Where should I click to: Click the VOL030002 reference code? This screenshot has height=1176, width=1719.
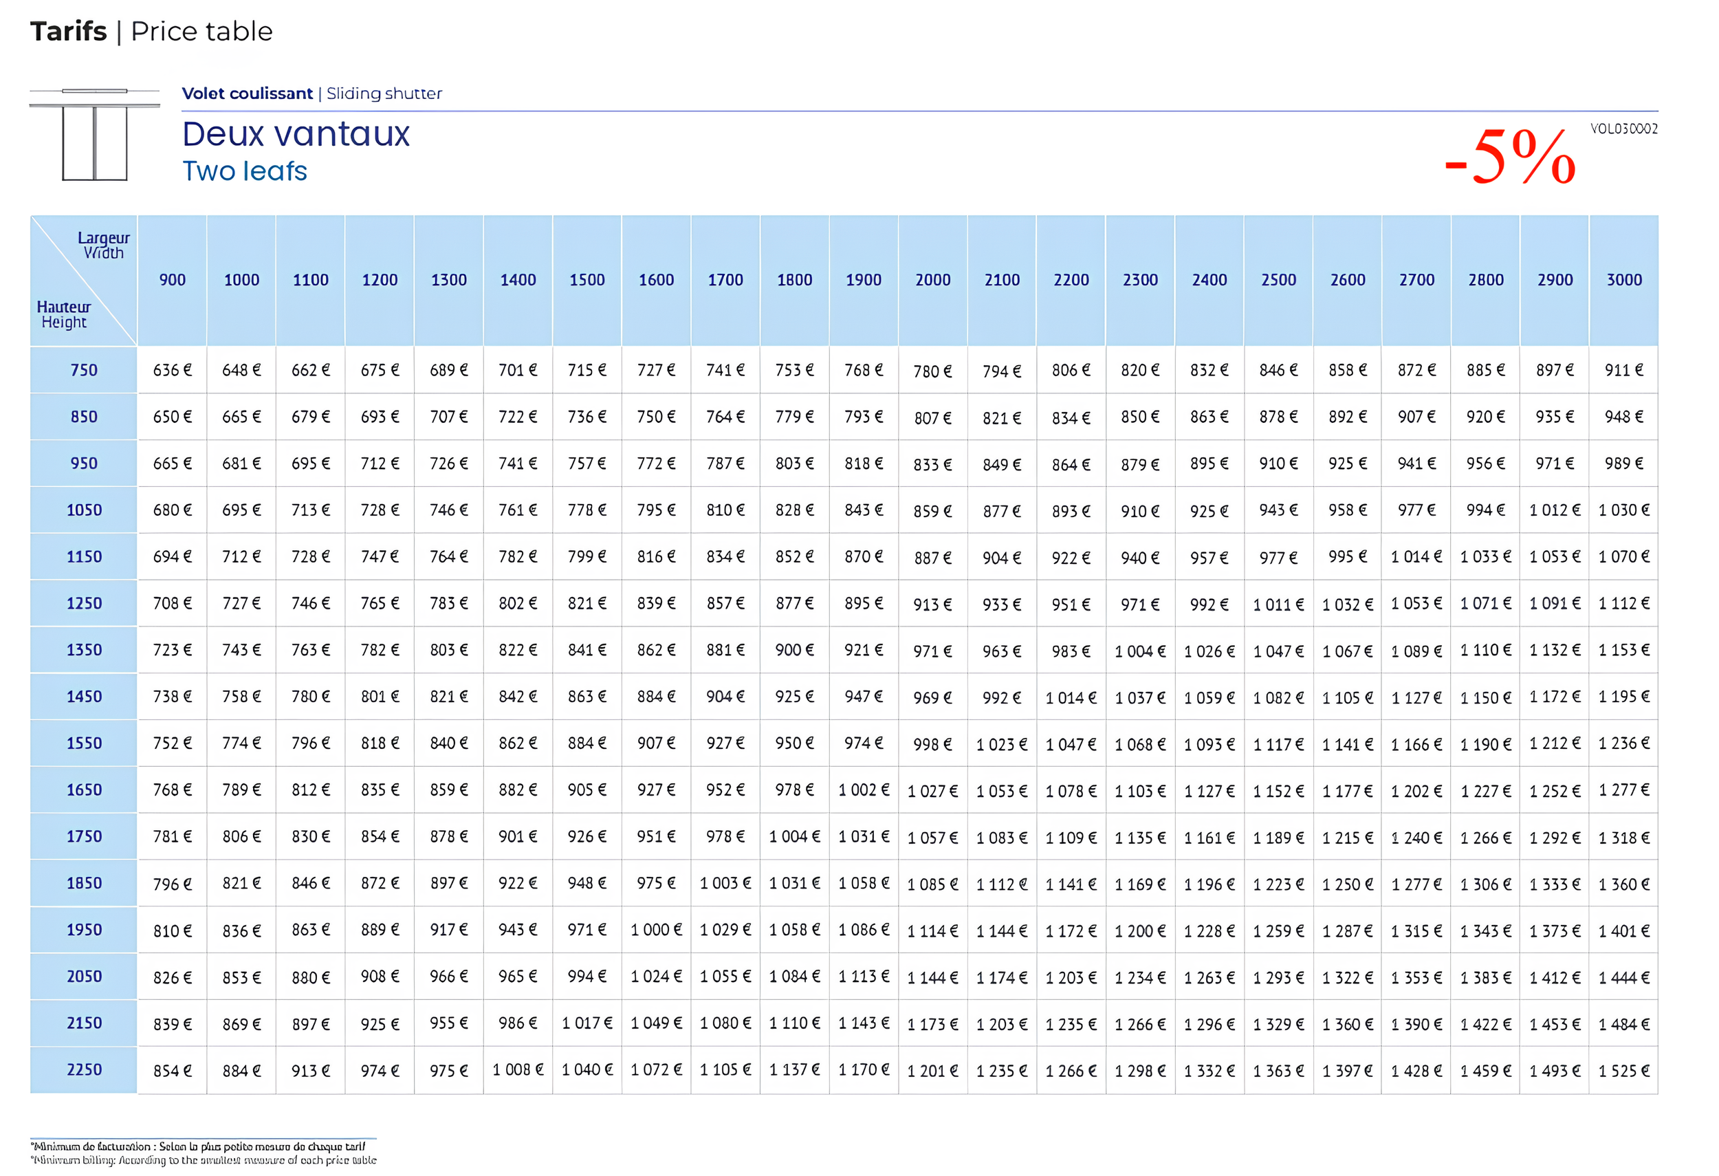click(x=1623, y=129)
